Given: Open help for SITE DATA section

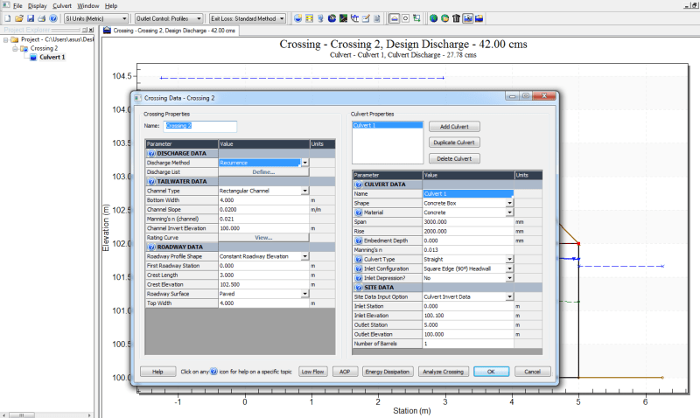Looking at the screenshot, I should pos(359,288).
